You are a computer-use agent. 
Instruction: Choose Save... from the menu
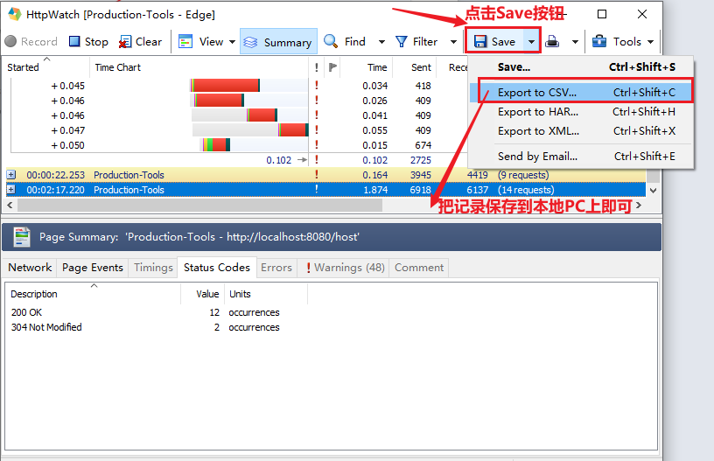point(581,67)
